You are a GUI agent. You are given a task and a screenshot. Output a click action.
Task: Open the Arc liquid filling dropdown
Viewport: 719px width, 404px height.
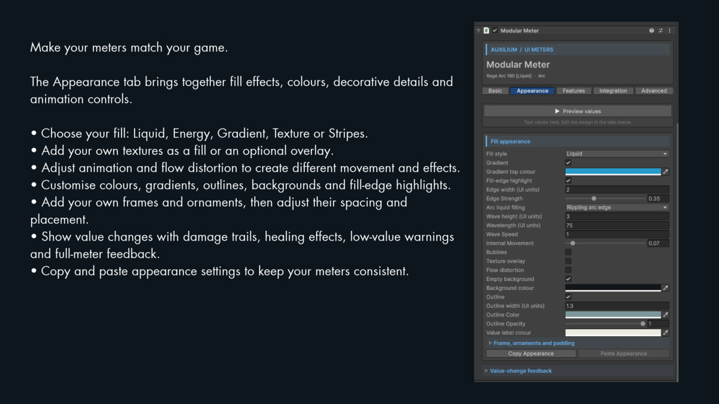(x=617, y=208)
